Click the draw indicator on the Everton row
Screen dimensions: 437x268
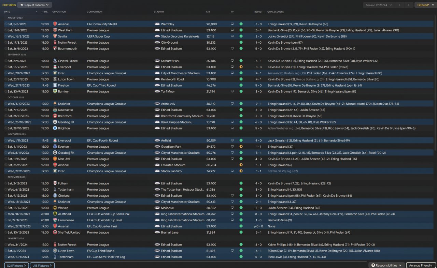[241, 147]
